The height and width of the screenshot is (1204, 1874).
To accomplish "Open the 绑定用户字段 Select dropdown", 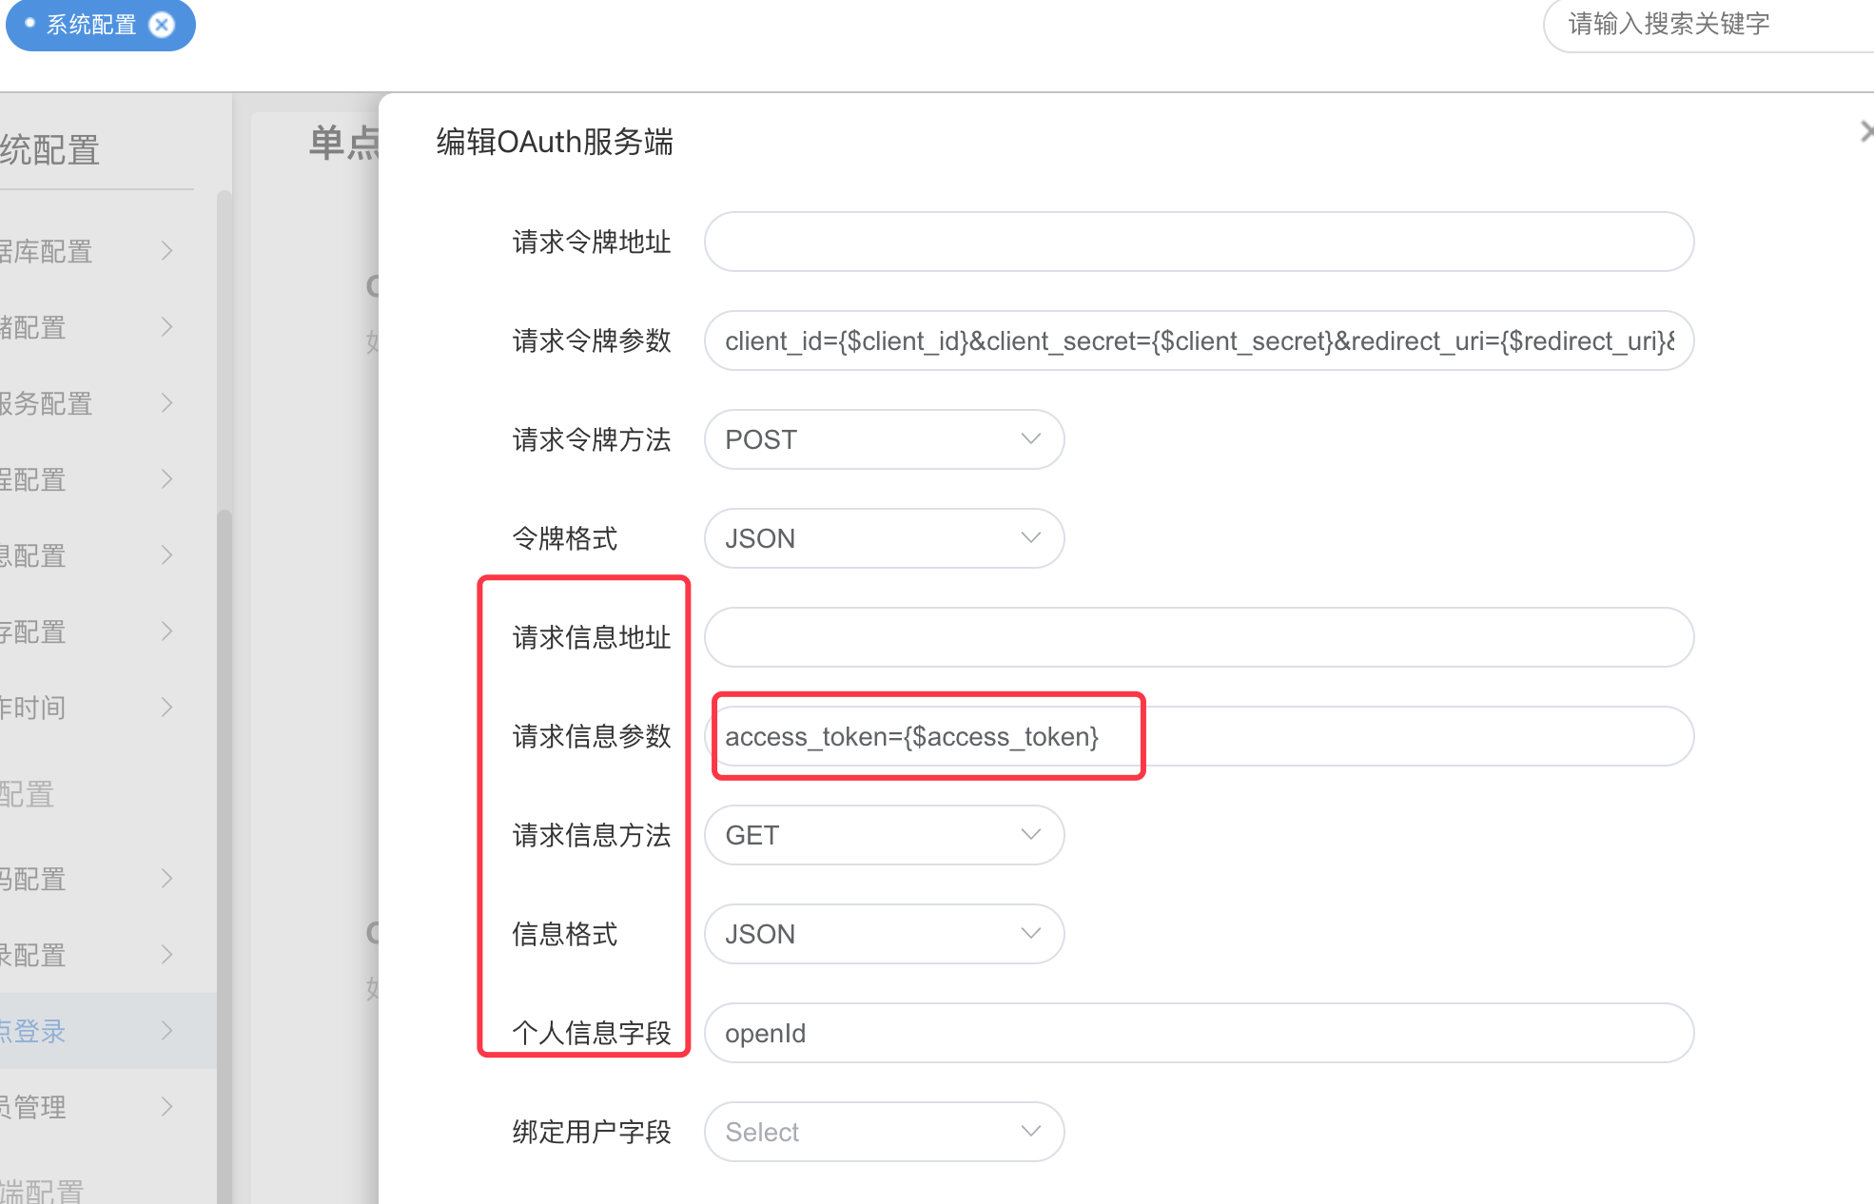I will pos(884,1132).
